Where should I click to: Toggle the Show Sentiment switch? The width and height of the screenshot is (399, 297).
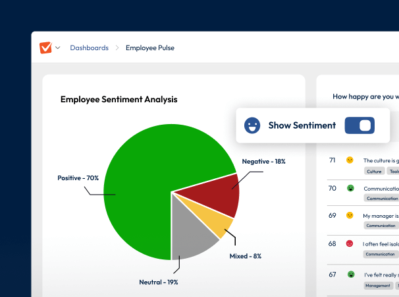[359, 125]
